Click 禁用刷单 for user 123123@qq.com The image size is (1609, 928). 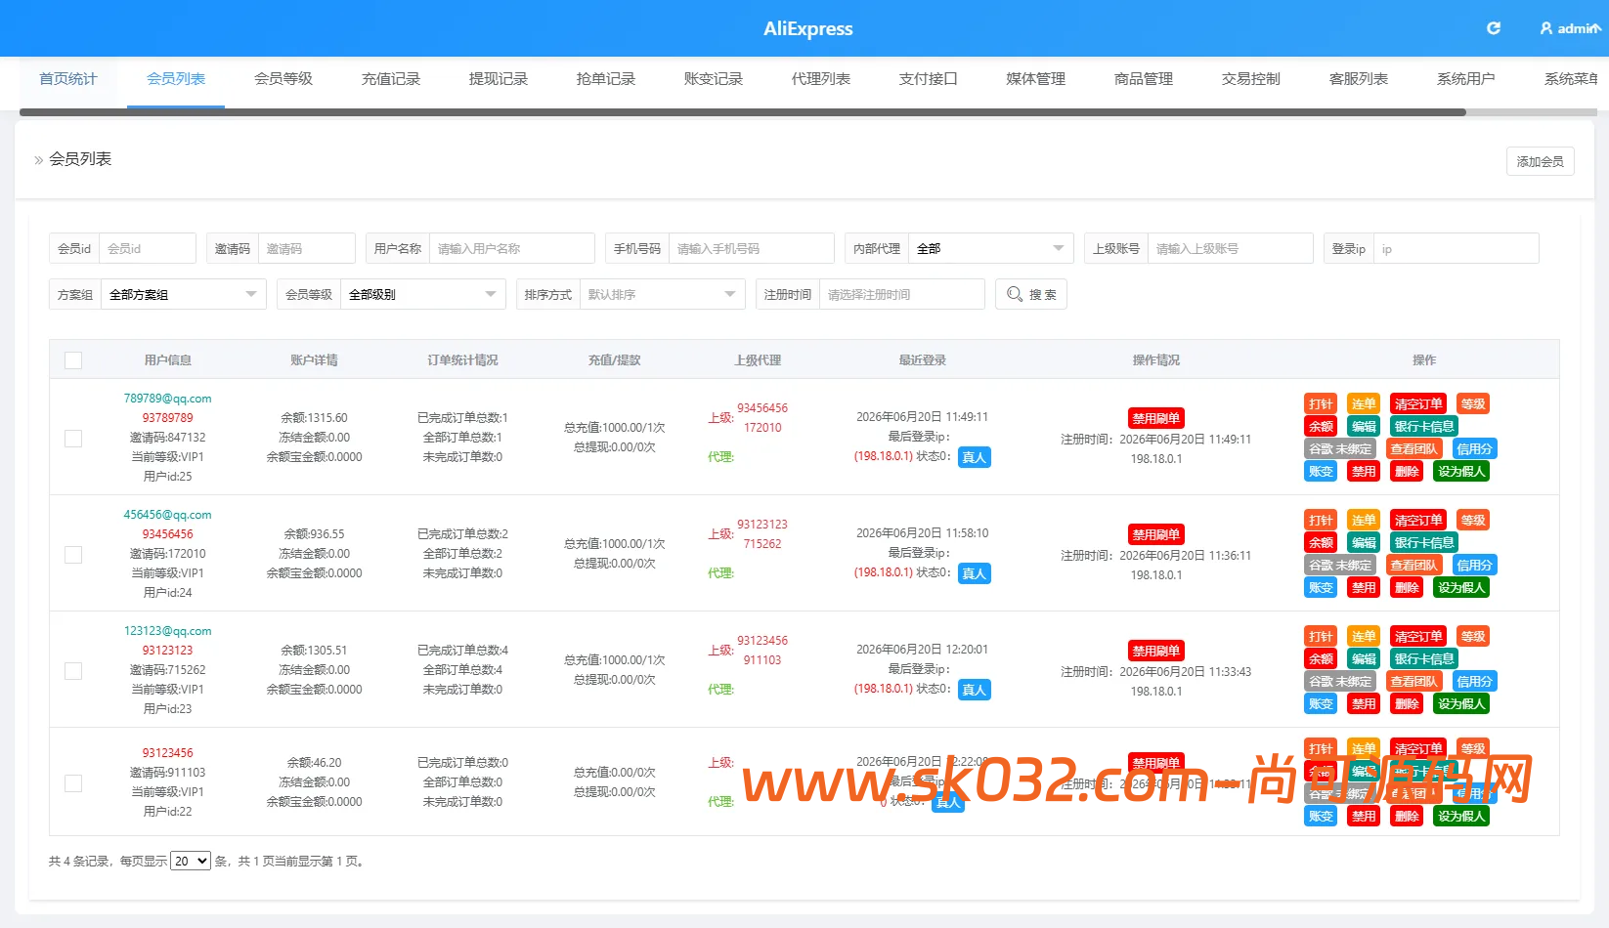tap(1156, 652)
